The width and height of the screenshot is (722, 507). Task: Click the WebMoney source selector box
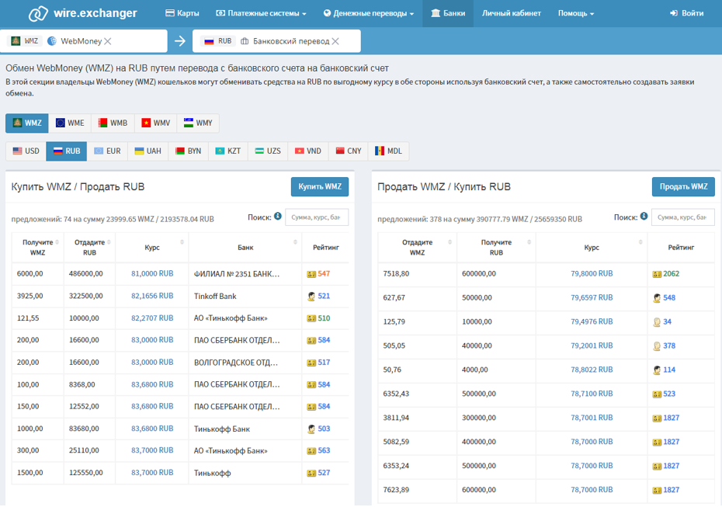(x=84, y=41)
